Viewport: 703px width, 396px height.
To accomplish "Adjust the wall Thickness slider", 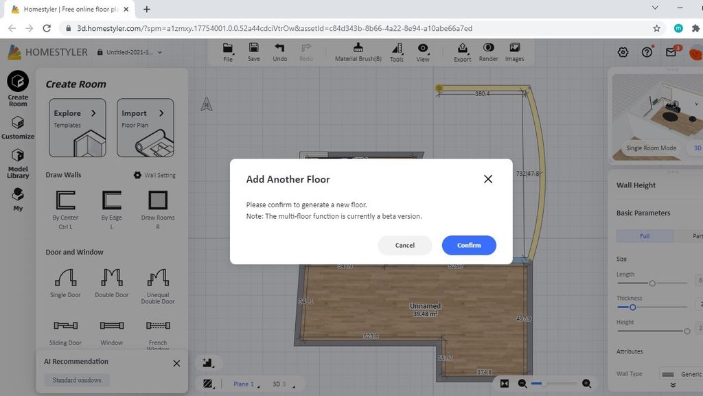I will [x=632, y=307].
